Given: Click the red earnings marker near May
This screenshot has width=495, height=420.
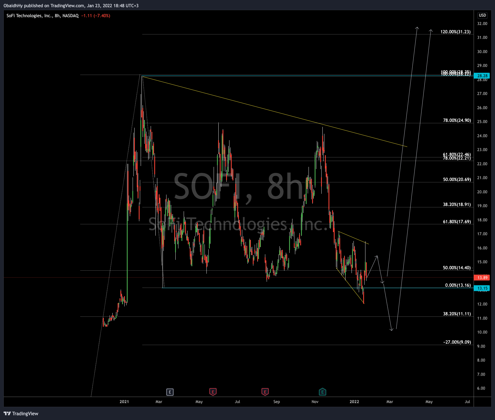Looking at the screenshot, I should point(213,392).
